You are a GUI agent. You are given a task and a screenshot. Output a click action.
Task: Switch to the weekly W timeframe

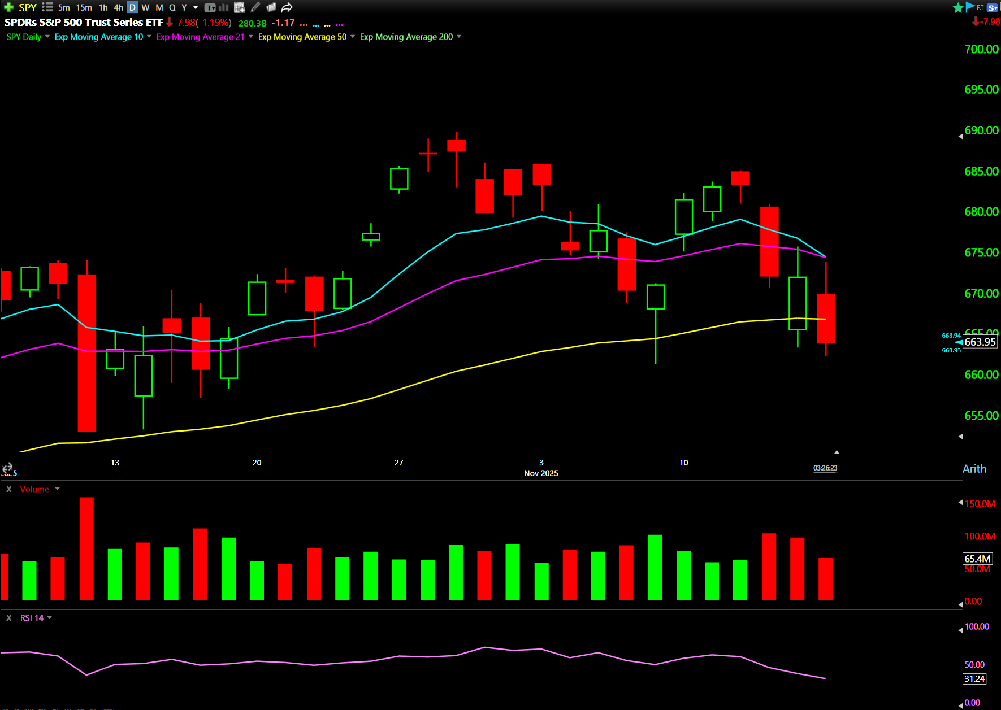(x=145, y=7)
